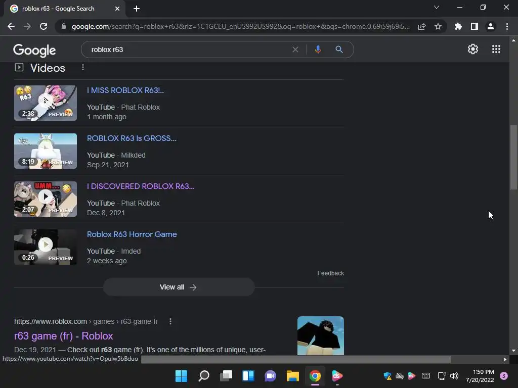Viewport: 518px width, 388px height.
Task: Click the browser forward arrow
Action: 27,26
